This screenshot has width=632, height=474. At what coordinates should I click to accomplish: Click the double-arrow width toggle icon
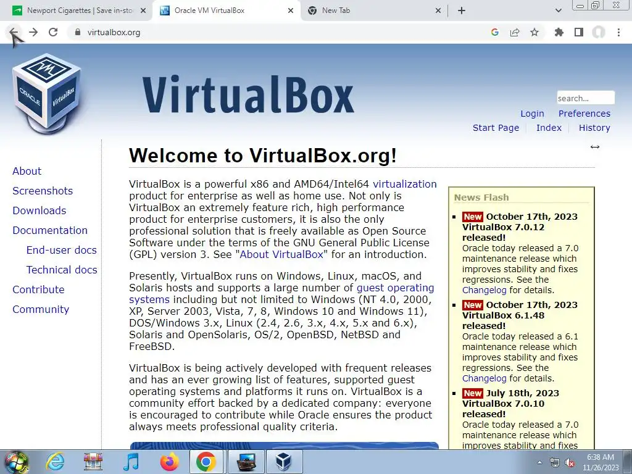595,147
